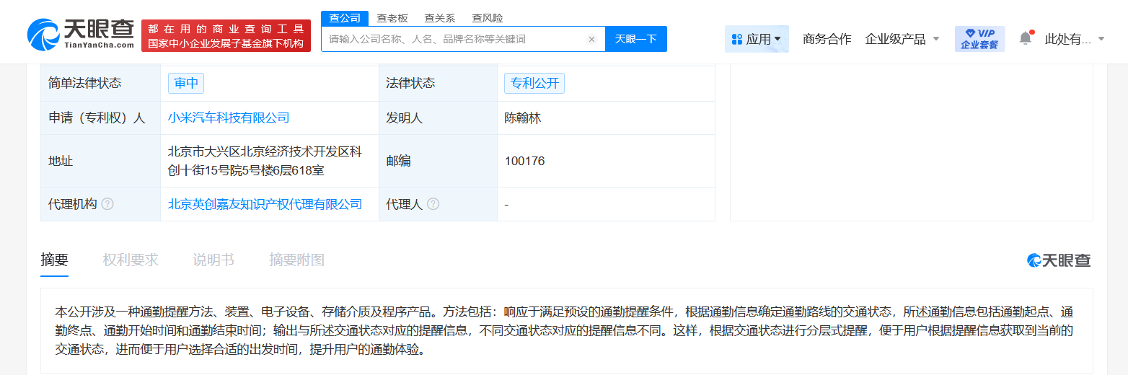1128x375 pixels.
Task: Click the Tianyancha watermark logo near abstract
Action: point(1059,260)
